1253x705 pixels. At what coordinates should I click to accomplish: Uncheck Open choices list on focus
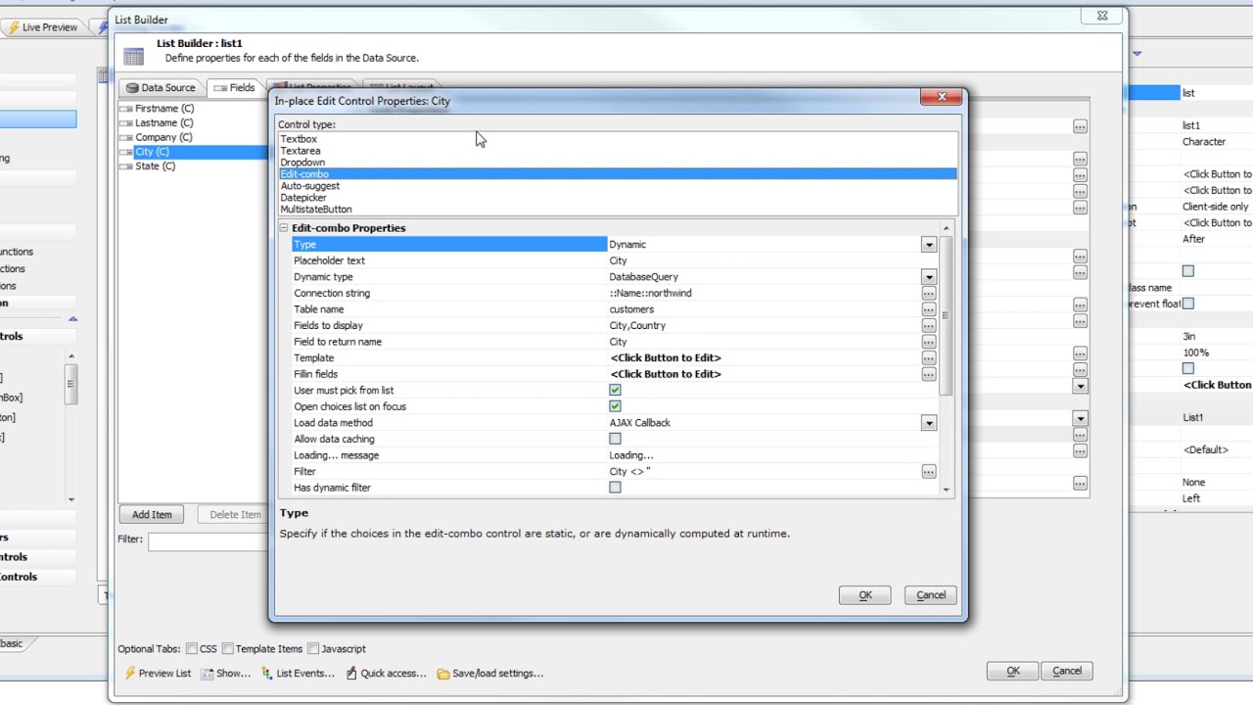coord(615,406)
